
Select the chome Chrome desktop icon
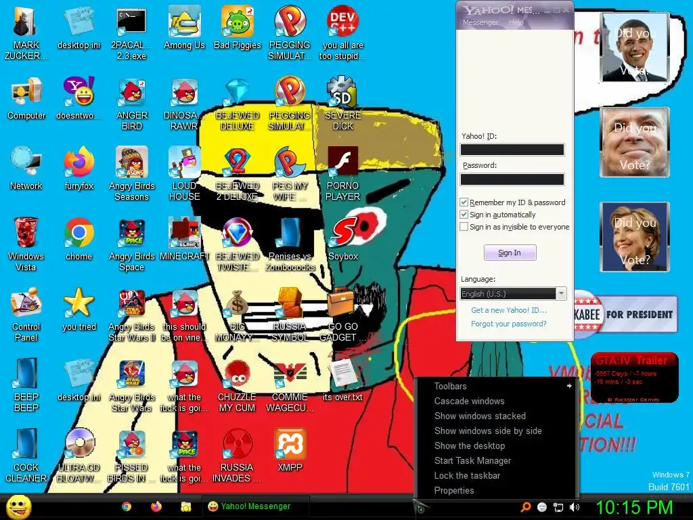point(79,239)
